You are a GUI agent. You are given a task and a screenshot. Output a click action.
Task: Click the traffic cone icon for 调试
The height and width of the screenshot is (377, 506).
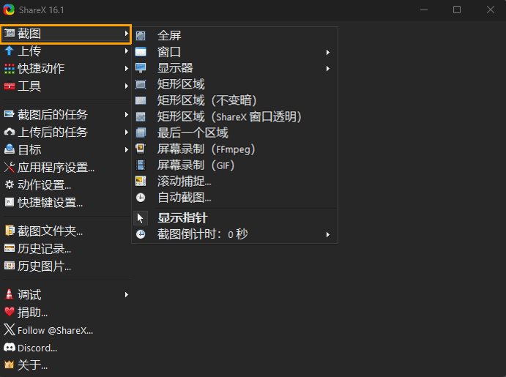click(10, 294)
